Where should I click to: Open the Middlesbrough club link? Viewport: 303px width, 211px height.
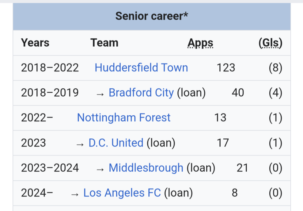(x=146, y=168)
